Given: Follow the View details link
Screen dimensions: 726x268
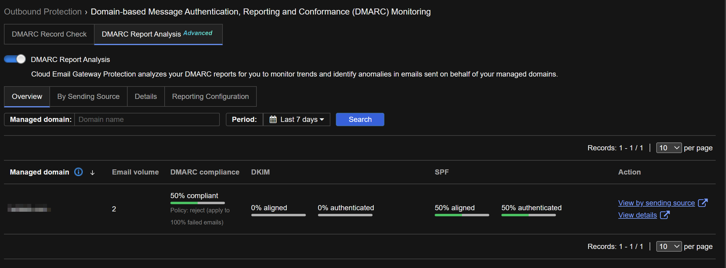Looking at the screenshot, I should point(637,215).
